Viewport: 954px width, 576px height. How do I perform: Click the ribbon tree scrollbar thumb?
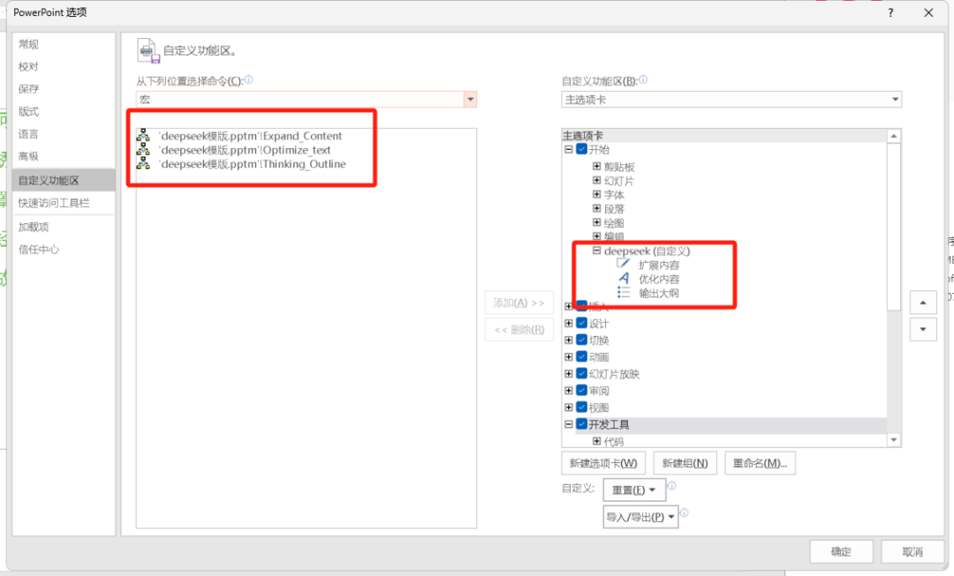(x=894, y=226)
